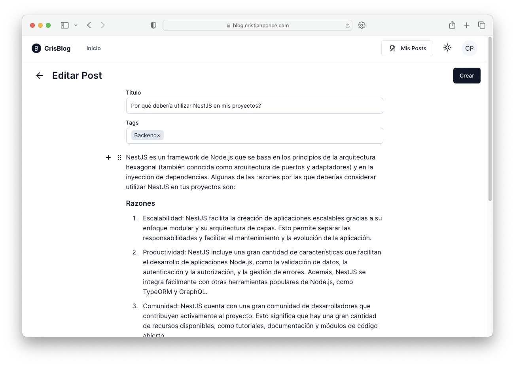Click the drag handle dots beside the paragraph
The width and height of the screenshot is (515, 366).
[x=119, y=157]
